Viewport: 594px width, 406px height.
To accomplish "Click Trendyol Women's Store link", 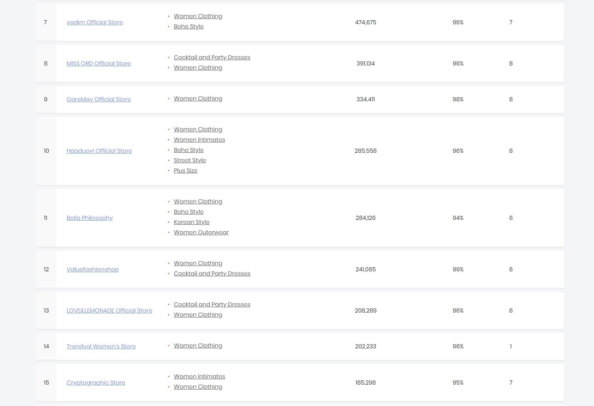I will click(101, 346).
